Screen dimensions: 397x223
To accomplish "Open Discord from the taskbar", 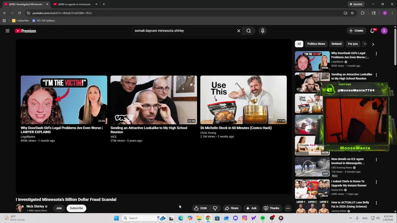I will pyautogui.click(x=235, y=218).
